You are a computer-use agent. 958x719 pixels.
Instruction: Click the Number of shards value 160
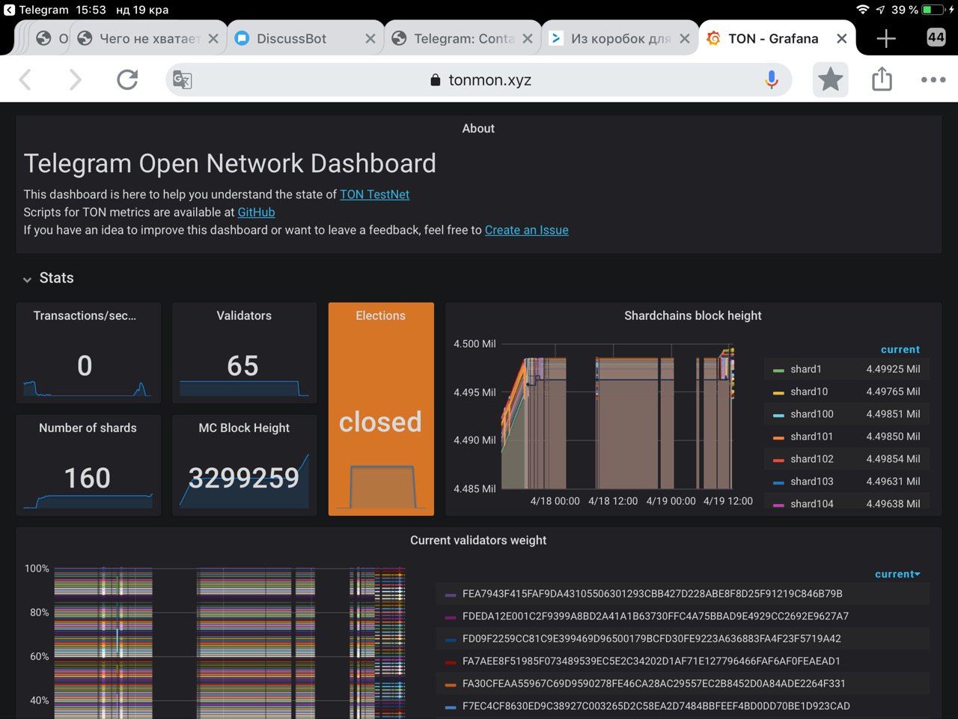(x=88, y=478)
